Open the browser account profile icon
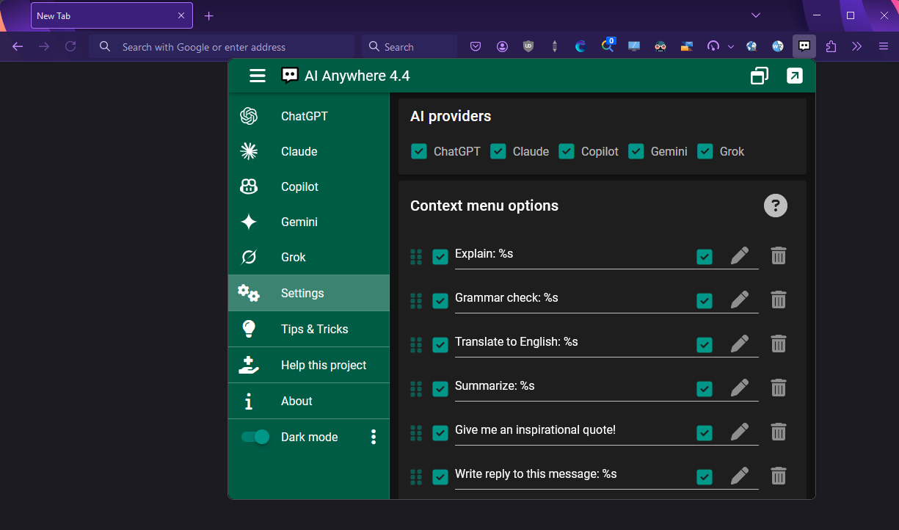Image resolution: width=899 pixels, height=530 pixels. click(502, 46)
